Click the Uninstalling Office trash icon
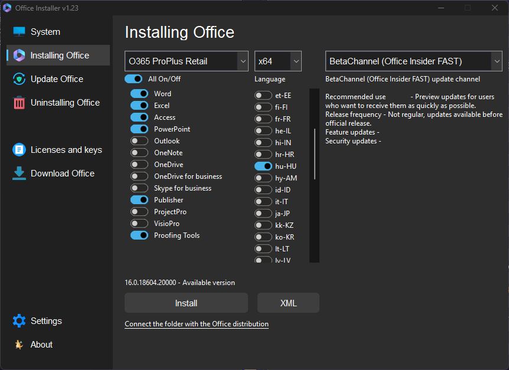 (x=19, y=103)
